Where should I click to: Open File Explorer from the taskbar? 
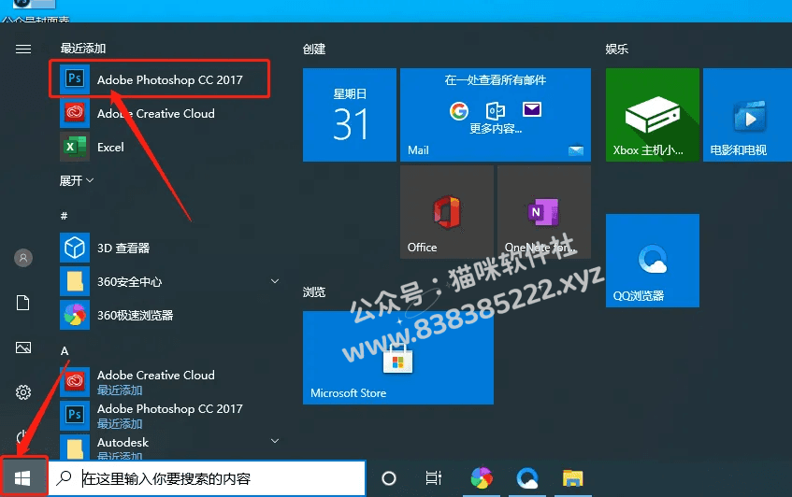point(573,477)
